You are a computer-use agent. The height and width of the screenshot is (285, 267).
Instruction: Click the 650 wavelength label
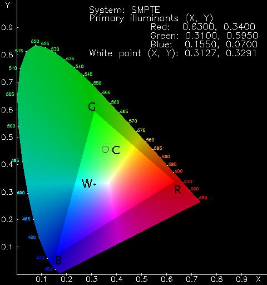tap(203, 198)
